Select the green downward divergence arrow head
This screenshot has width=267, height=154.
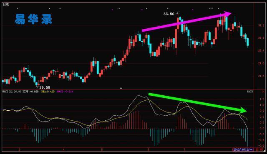point(243,110)
